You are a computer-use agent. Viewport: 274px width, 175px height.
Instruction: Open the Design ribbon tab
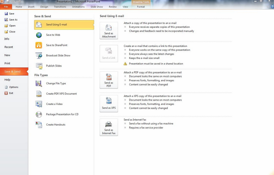coord(44,7)
